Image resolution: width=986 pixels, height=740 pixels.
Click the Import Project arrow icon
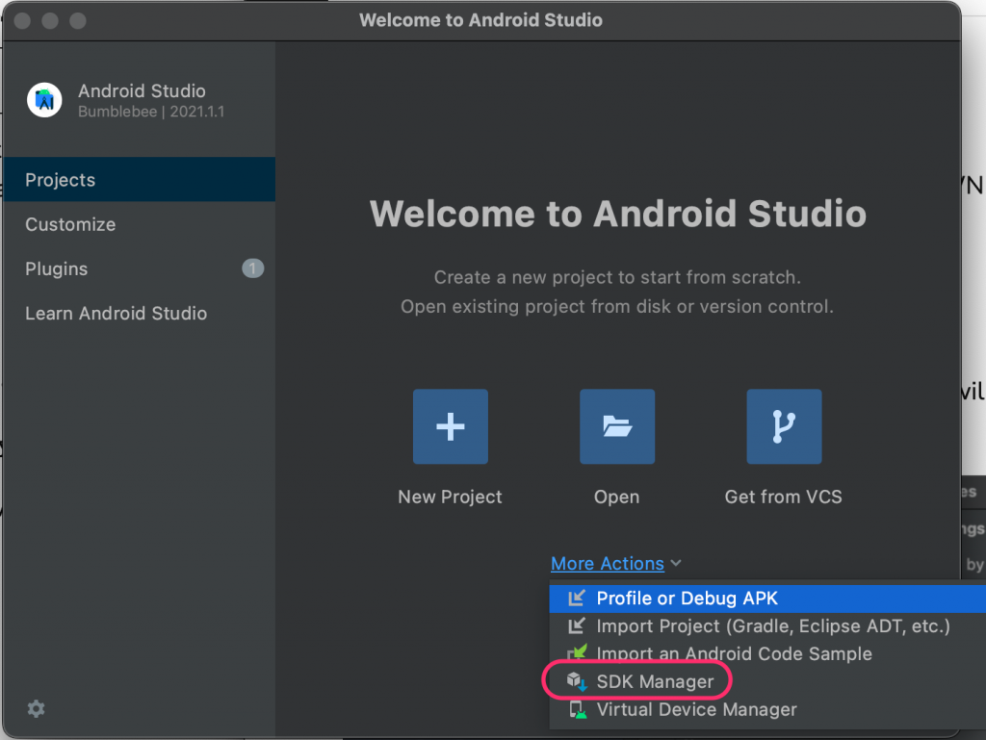(577, 625)
